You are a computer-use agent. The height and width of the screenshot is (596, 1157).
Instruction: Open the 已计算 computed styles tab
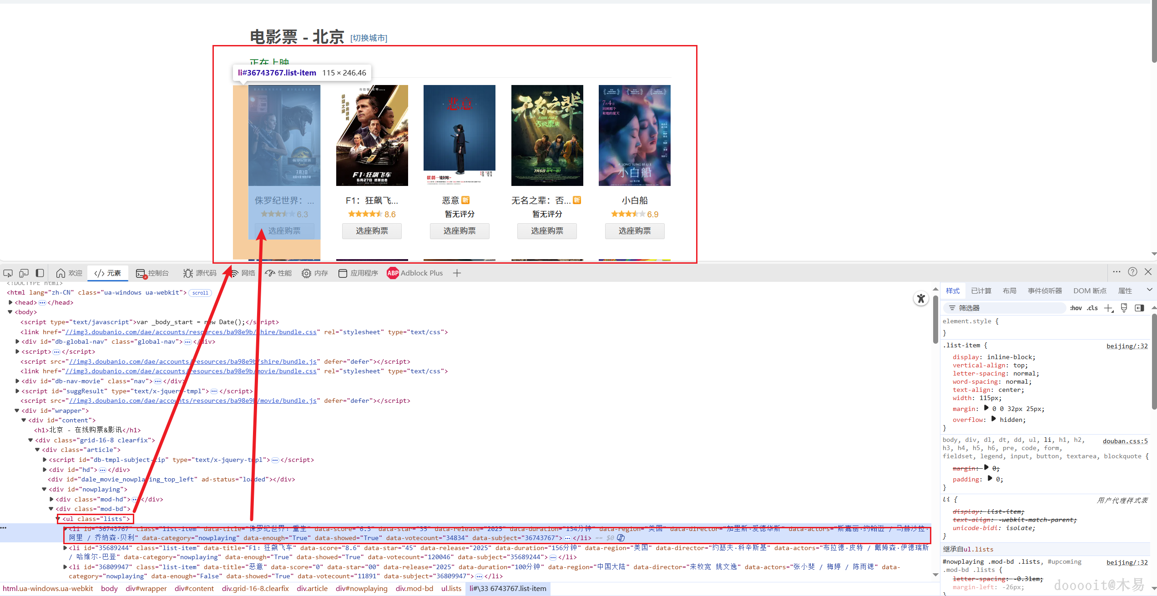pos(980,290)
